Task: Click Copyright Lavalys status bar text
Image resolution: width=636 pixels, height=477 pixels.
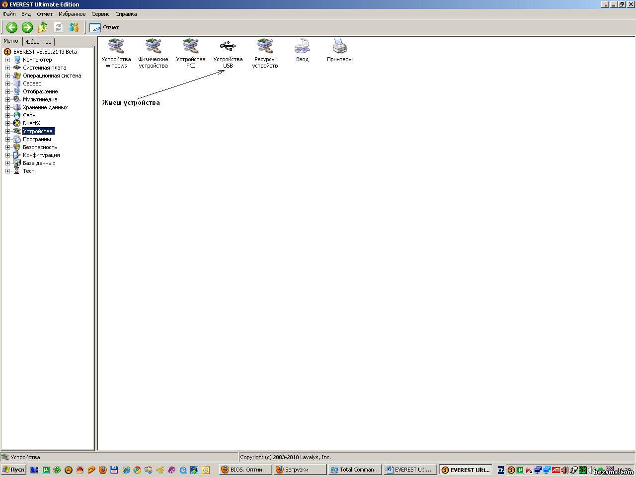Action: point(285,457)
